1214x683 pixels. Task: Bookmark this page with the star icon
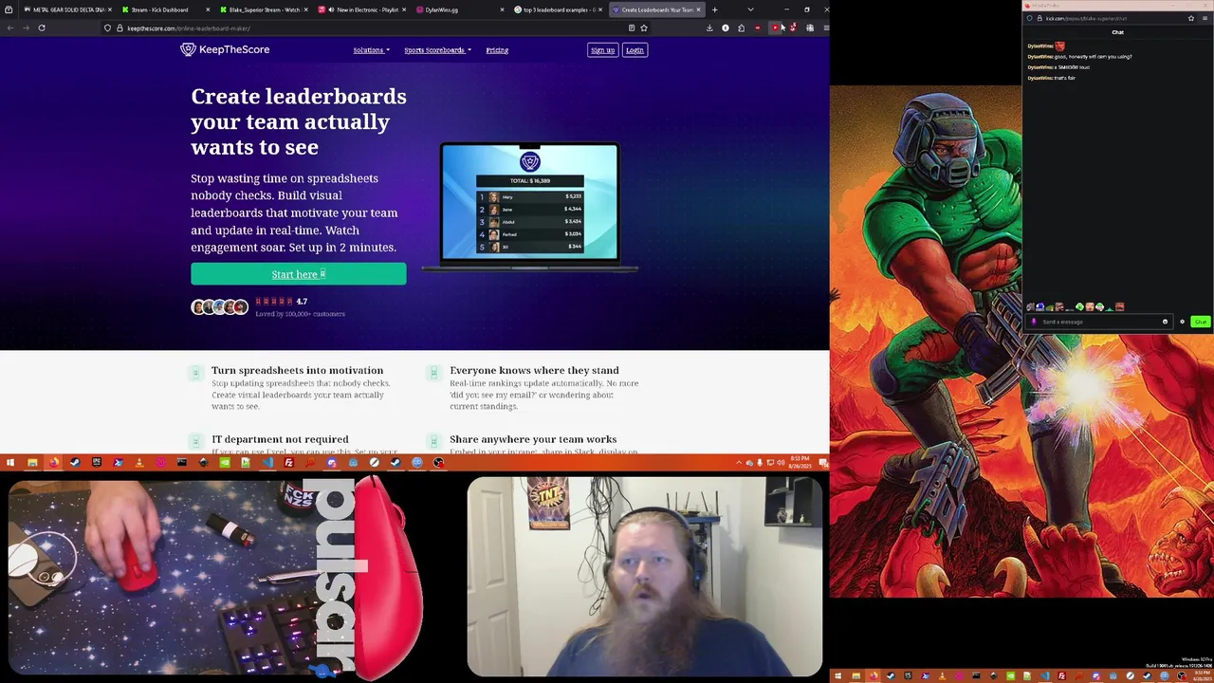coord(644,28)
